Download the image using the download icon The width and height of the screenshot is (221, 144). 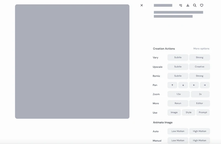tap(188, 5)
